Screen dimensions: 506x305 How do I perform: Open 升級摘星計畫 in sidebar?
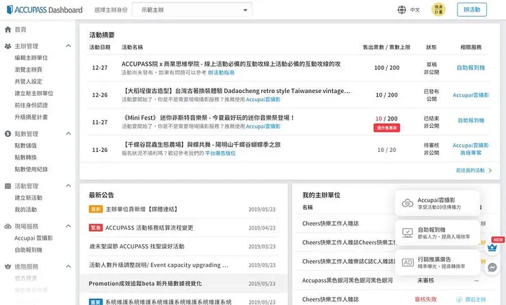[31, 117]
